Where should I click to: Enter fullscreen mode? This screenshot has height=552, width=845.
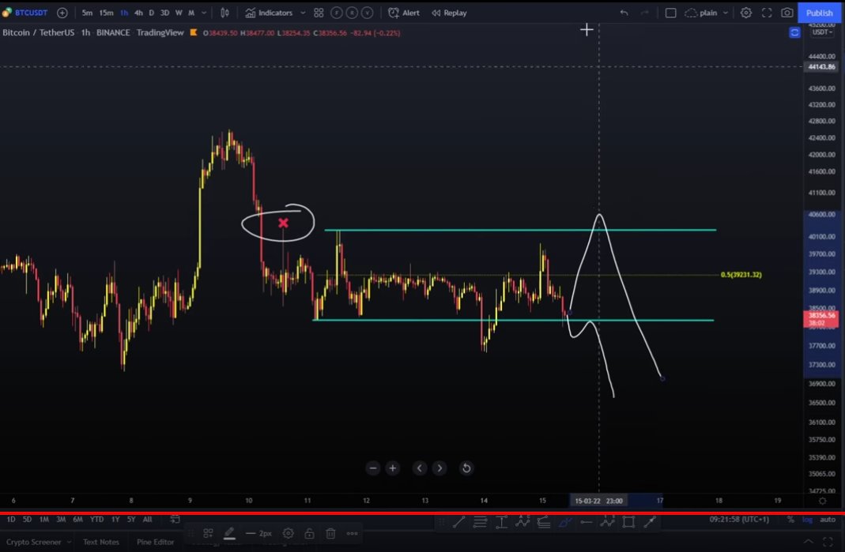[766, 13]
